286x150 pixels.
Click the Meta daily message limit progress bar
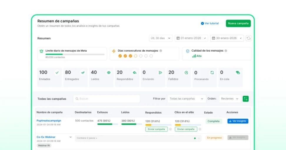pyautogui.click(x=75, y=54)
